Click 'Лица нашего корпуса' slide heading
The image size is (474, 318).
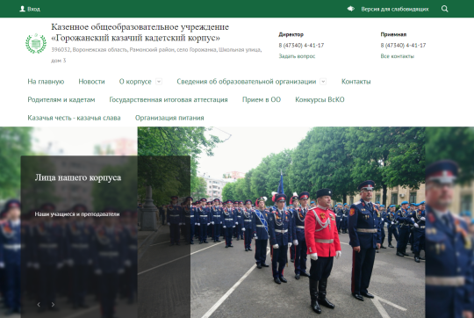click(x=78, y=177)
